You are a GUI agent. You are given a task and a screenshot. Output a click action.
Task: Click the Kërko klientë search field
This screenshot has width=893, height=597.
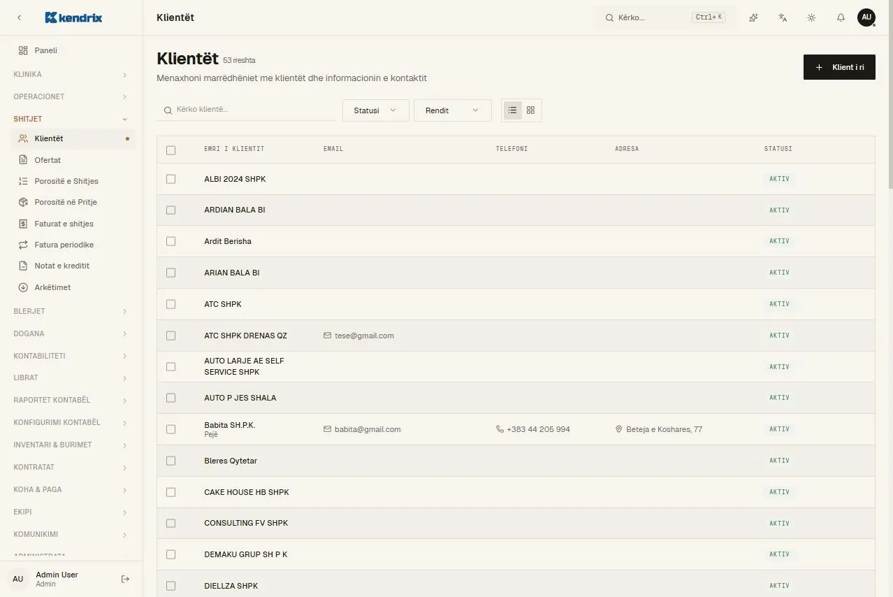(x=246, y=110)
